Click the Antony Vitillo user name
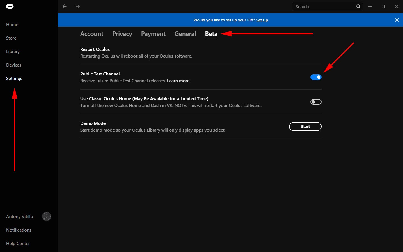Image resolution: width=403 pixels, height=252 pixels. coord(20,217)
